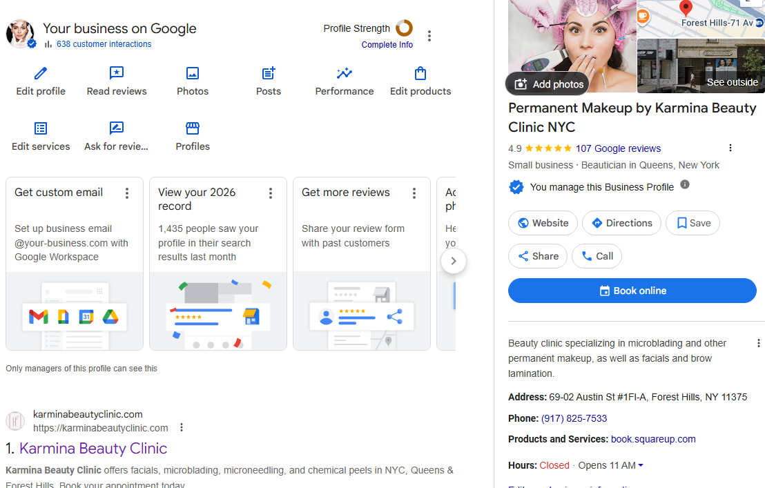Screen dimensions: 765x488
Task: Open Read reviews icon
Action: click(x=117, y=74)
